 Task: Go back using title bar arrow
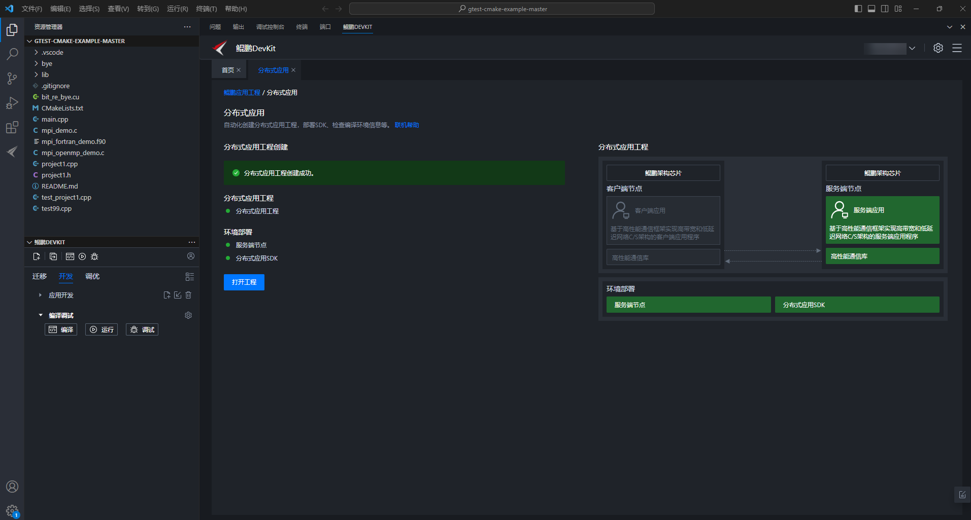click(325, 9)
